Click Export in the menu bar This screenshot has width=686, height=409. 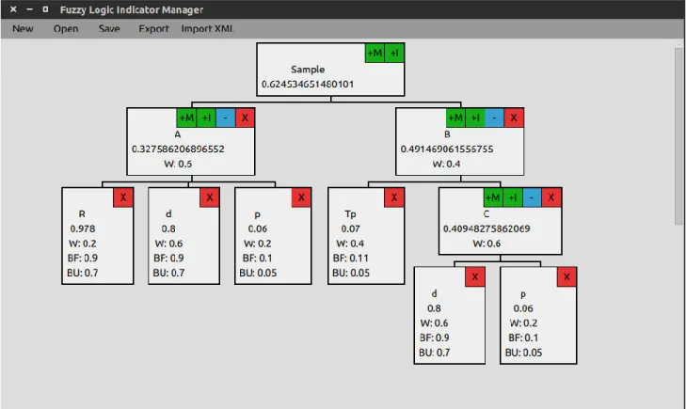pos(153,29)
